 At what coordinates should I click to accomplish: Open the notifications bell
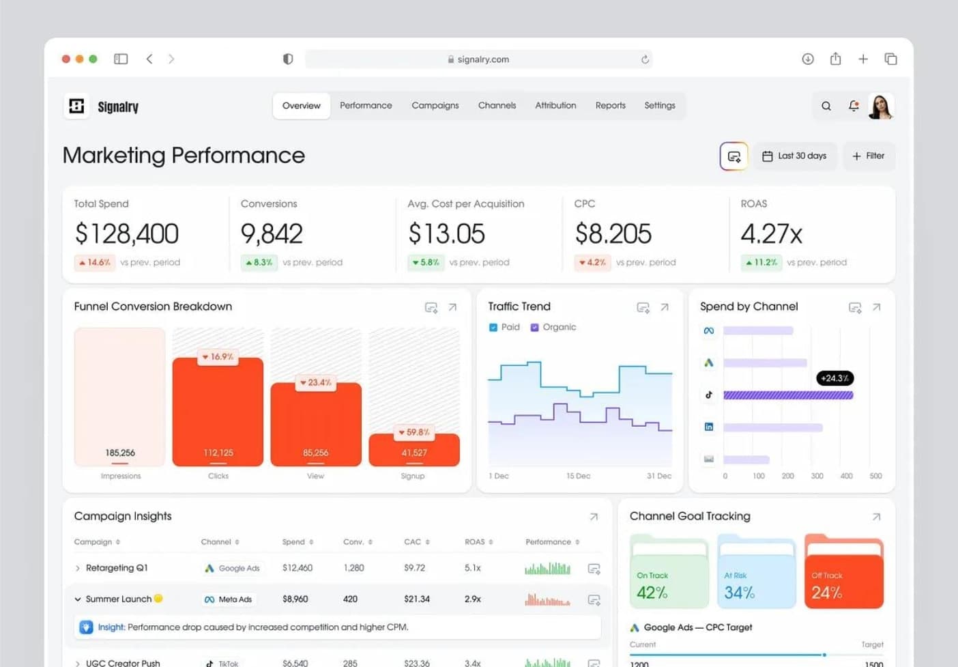pyautogui.click(x=853, y=106)
